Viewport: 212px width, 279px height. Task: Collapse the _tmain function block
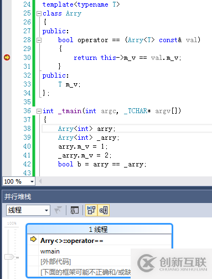[x=39, y=111]
